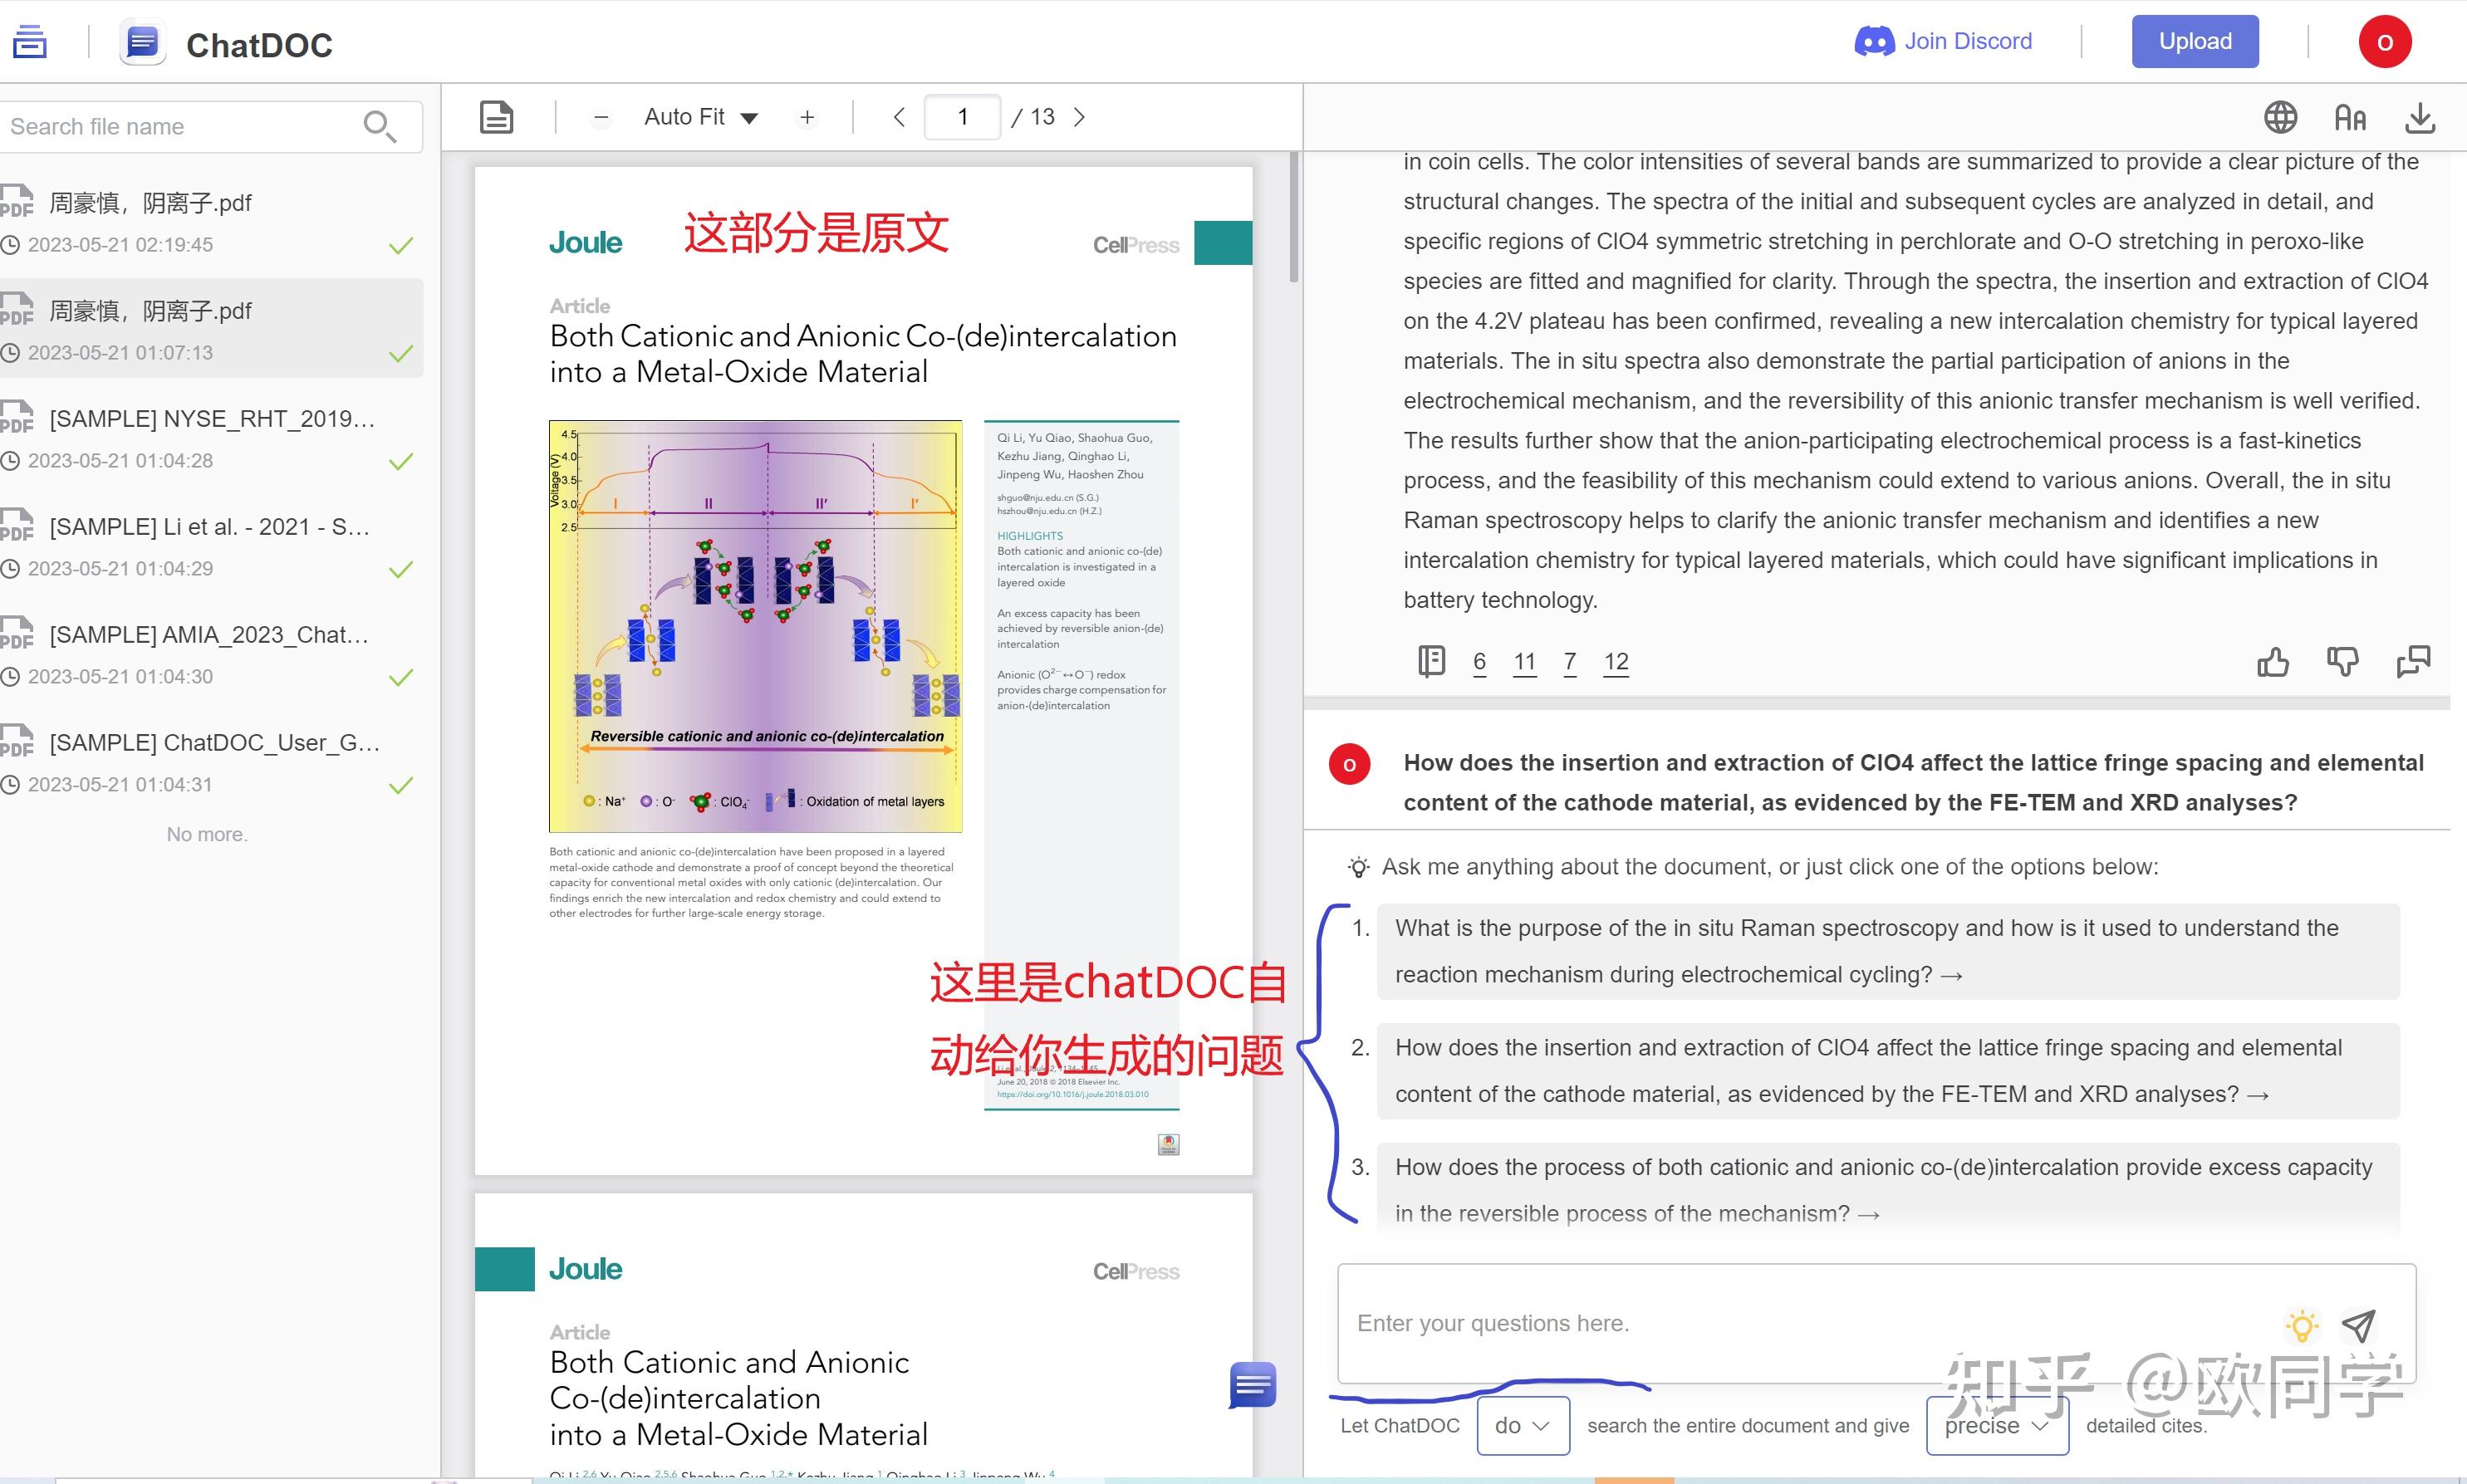Open the Join Discord link
The width and height of the screenshot is (2467, 1484).
1943,42
